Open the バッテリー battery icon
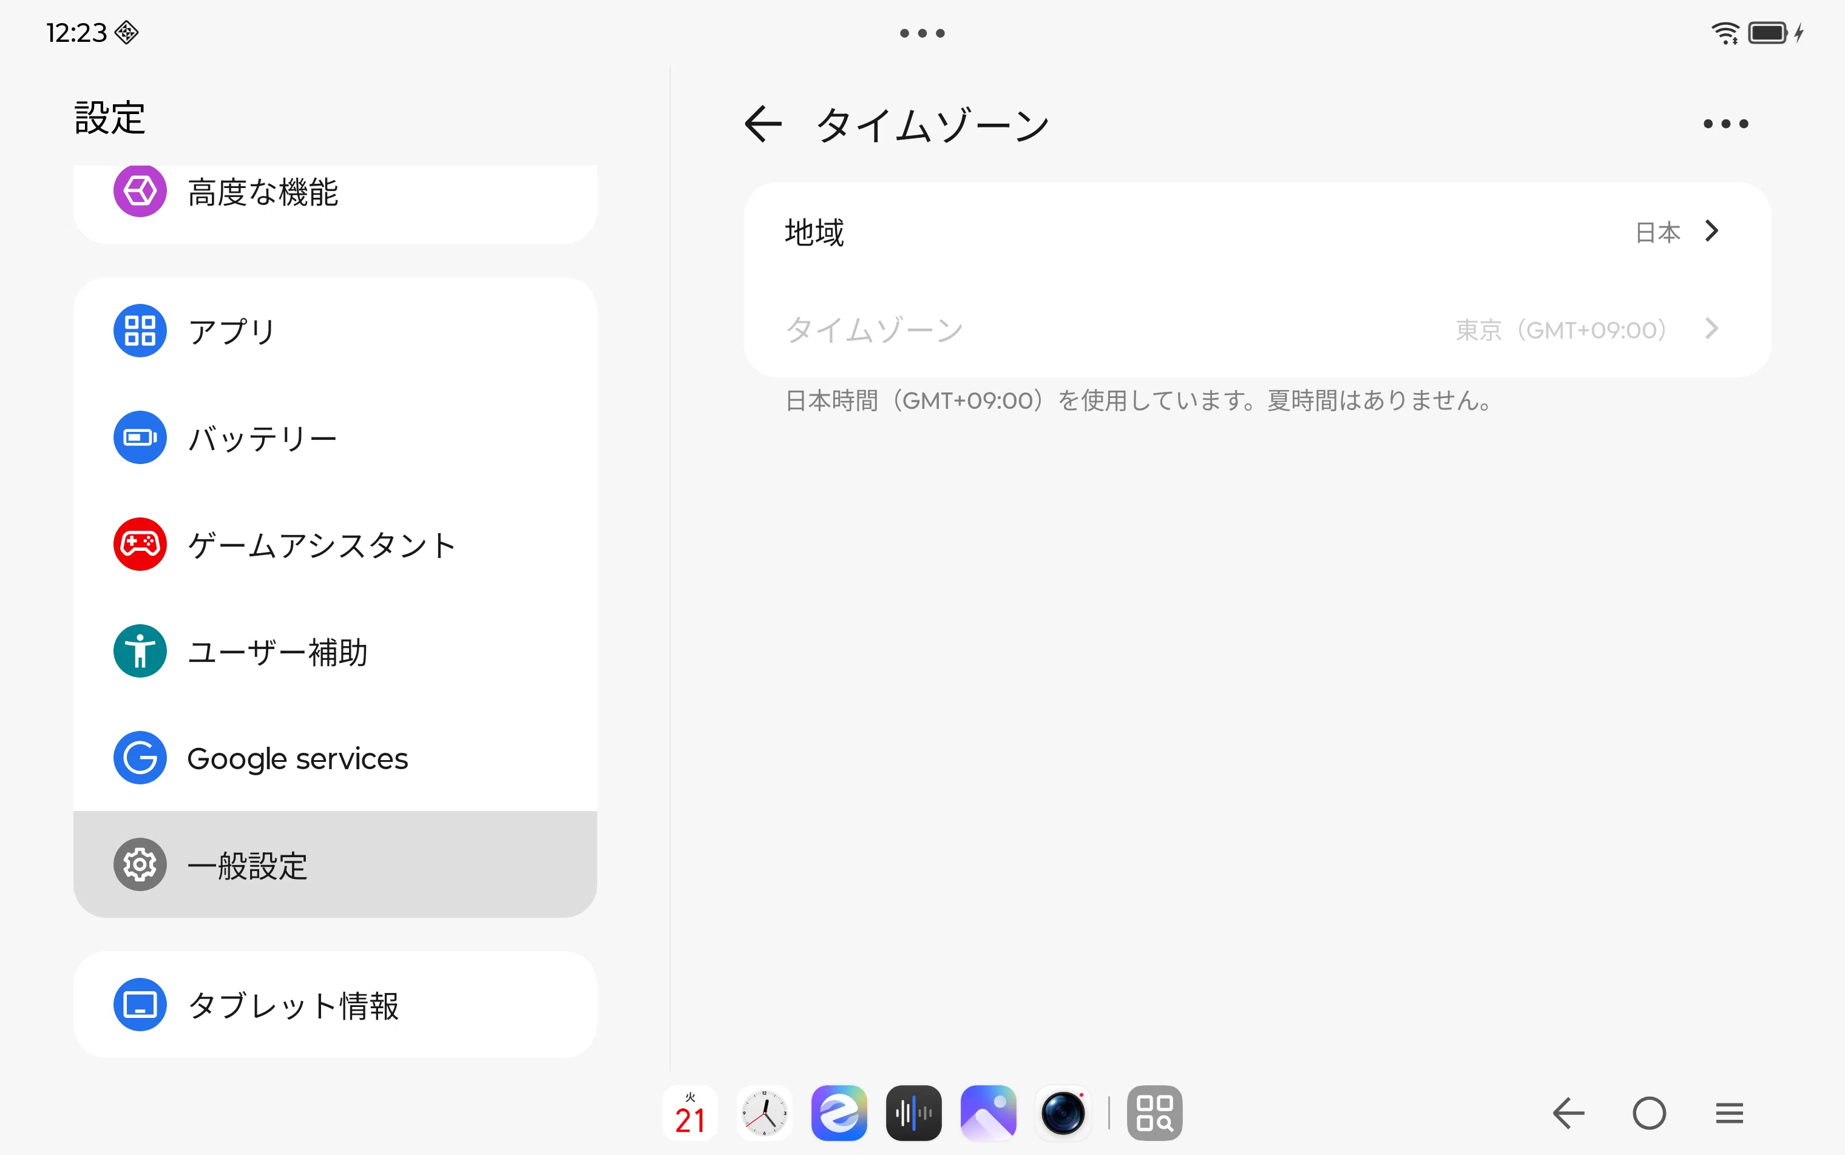 [140, 438]
